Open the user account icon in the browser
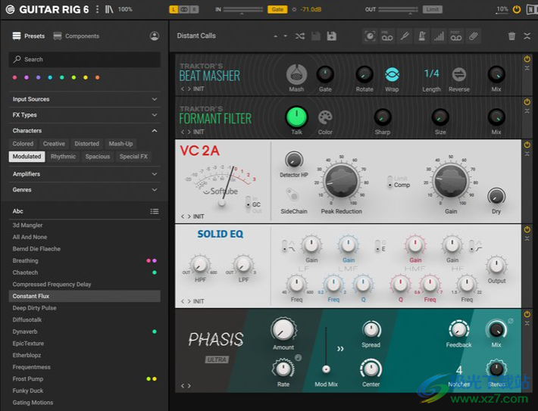The image size is (538, 411). pos(155,36)
